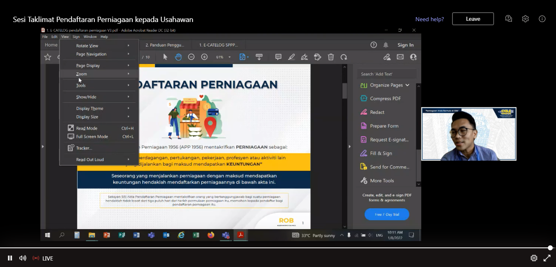The image size is (556, 267).
Task: Choose Full Screen Mode menu entry
Action: click(x=92, y=137)
